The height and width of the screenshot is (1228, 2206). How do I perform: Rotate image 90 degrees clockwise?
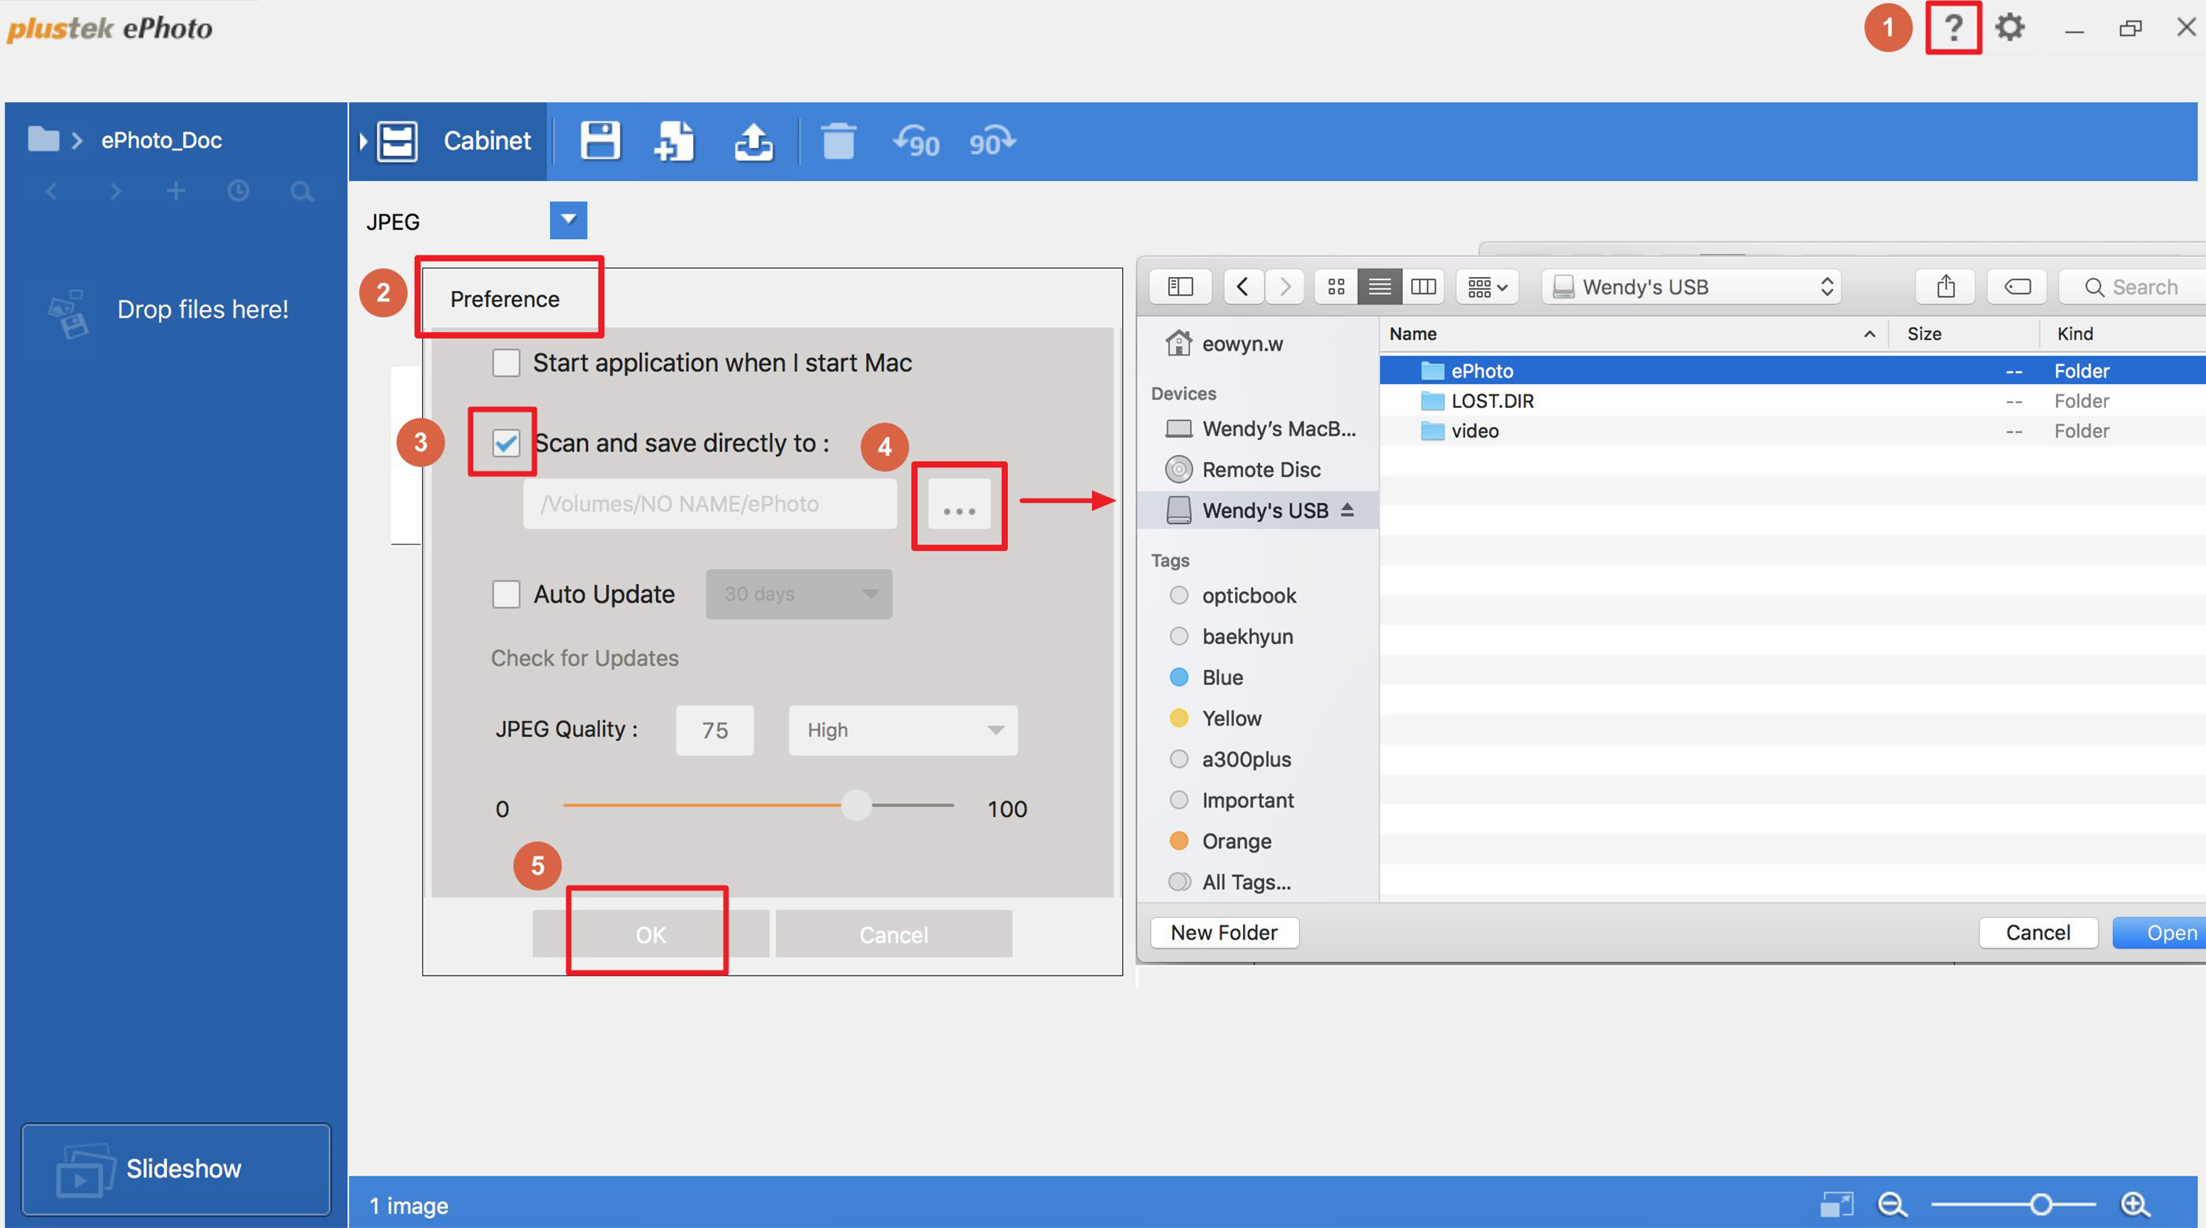point(991,142)
